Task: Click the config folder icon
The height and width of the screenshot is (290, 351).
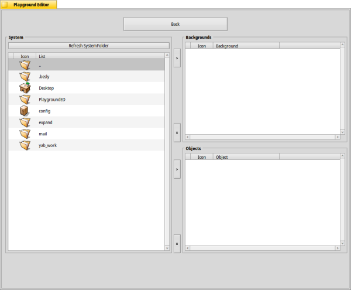Action: click(25, 111)
